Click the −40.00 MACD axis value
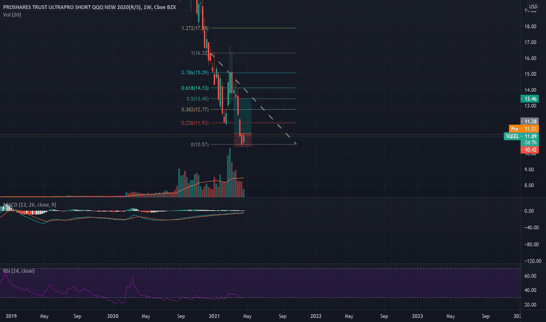 point(531,228)
